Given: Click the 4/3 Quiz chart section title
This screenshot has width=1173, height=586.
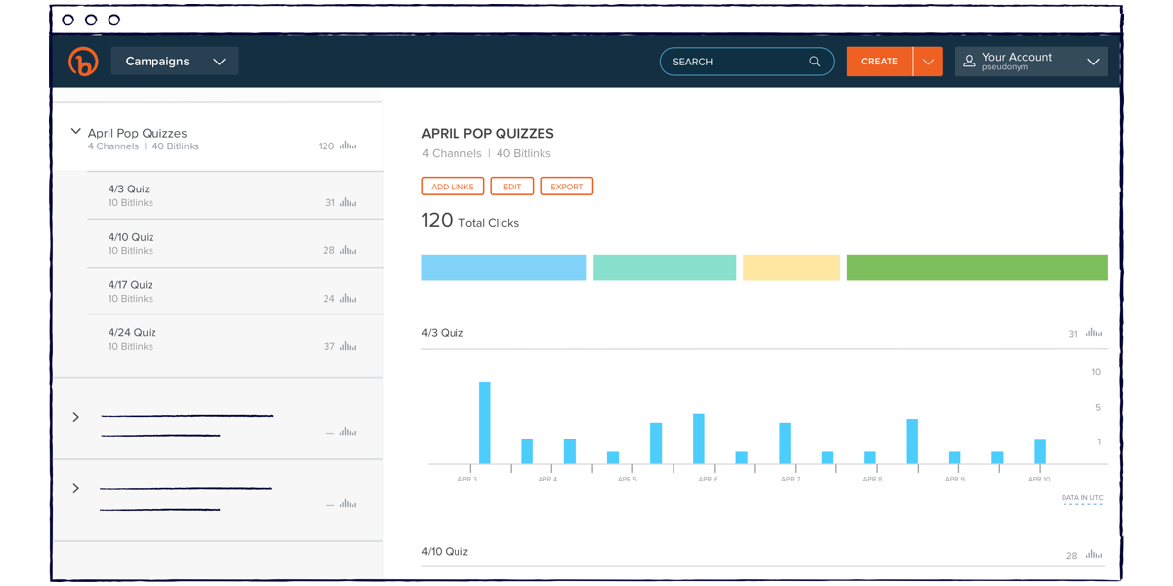Looking at the screenshot, I should pyautogui.click(x=443, y=333).
